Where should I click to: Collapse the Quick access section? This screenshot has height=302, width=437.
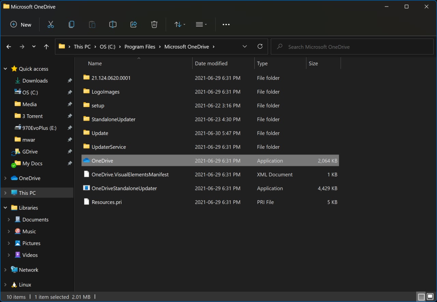pos(5,69)
